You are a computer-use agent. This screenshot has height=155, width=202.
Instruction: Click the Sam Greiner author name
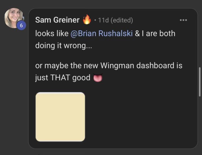pos(57,20)
